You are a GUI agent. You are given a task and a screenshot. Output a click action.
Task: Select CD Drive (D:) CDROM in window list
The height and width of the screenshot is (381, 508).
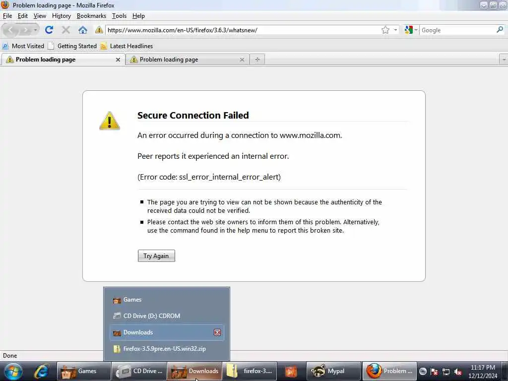tap(167, 316)
